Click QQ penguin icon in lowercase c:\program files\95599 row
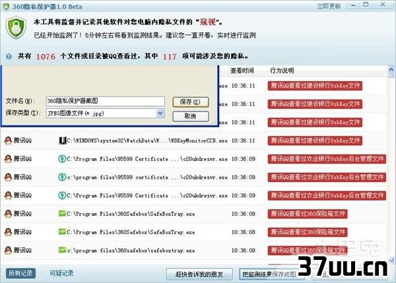The height and width of the screenshot is (283, 396). pos(8,177)
